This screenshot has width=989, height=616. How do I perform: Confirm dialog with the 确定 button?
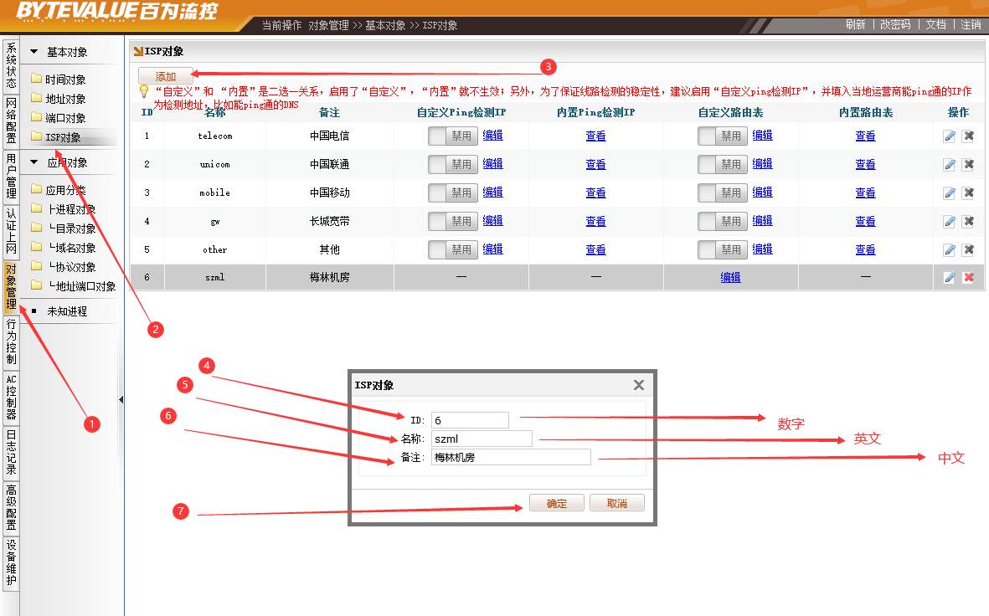pyautogui.click(x=557, y=503)
